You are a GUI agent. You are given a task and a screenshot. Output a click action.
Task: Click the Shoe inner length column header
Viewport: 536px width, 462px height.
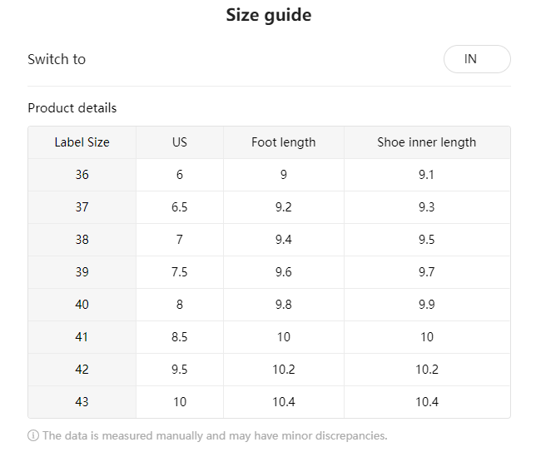point(427,142)
